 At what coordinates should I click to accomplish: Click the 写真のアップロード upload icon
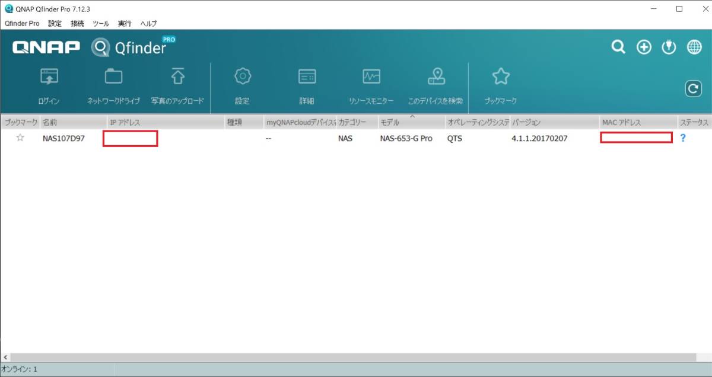tap(177, 76)
